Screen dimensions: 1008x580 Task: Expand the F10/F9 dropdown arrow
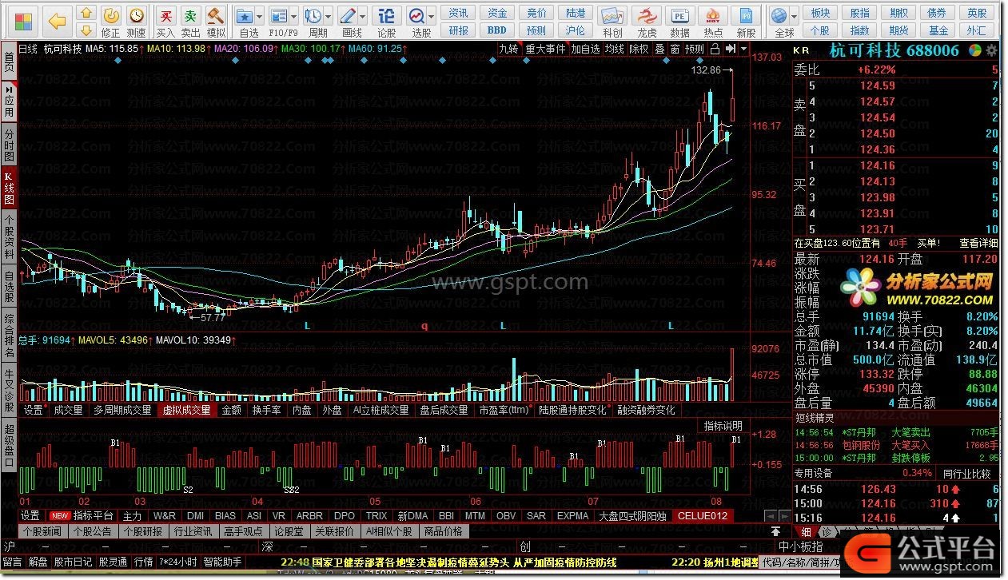click(x=294, y=16)
